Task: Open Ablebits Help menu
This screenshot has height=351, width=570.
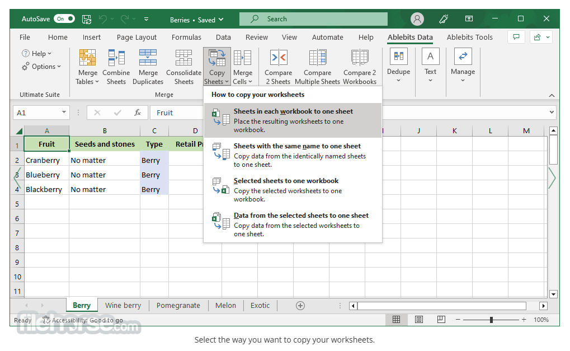Action: pos(37,54)
